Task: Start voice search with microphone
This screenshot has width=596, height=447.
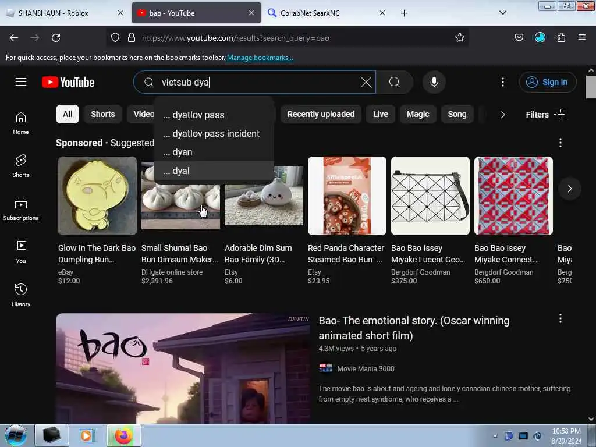Action: point(434,82)
